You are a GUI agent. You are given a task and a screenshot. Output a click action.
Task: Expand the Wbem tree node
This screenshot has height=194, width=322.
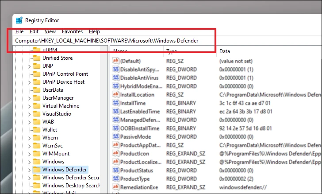pos(29,138)
